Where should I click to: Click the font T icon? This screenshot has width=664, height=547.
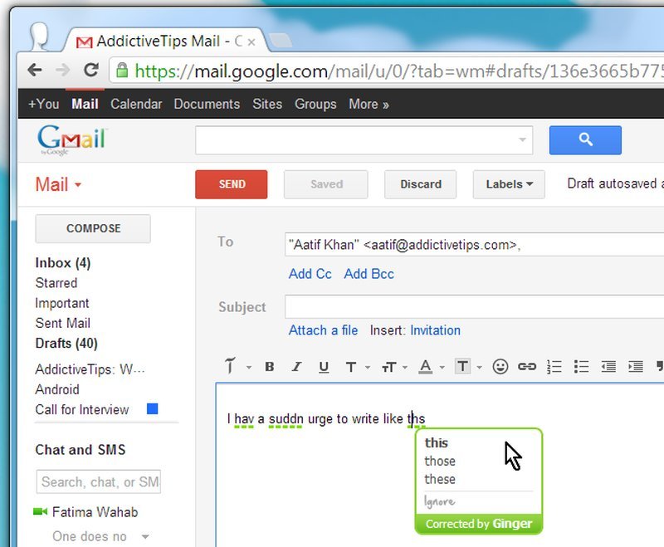tap(350, 367)
